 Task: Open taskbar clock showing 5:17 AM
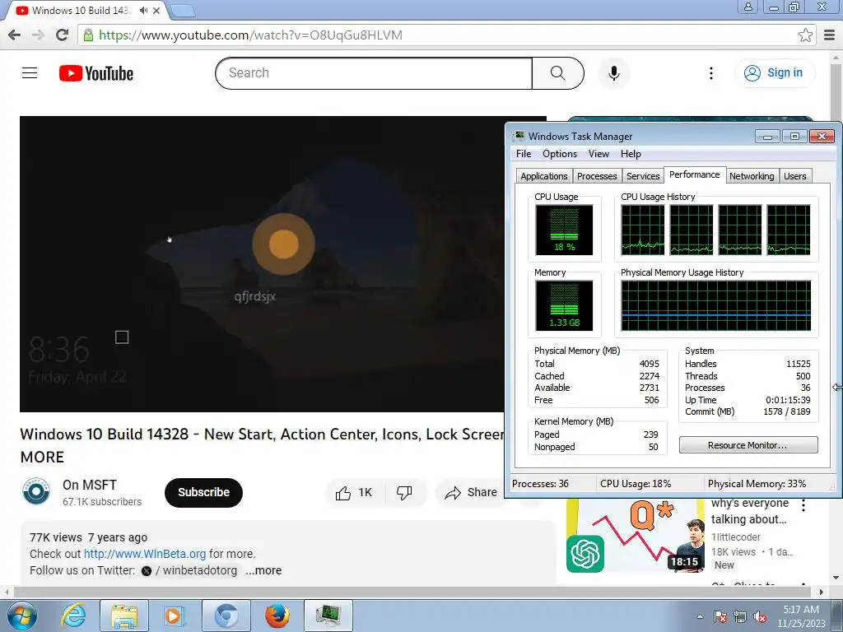800,616
